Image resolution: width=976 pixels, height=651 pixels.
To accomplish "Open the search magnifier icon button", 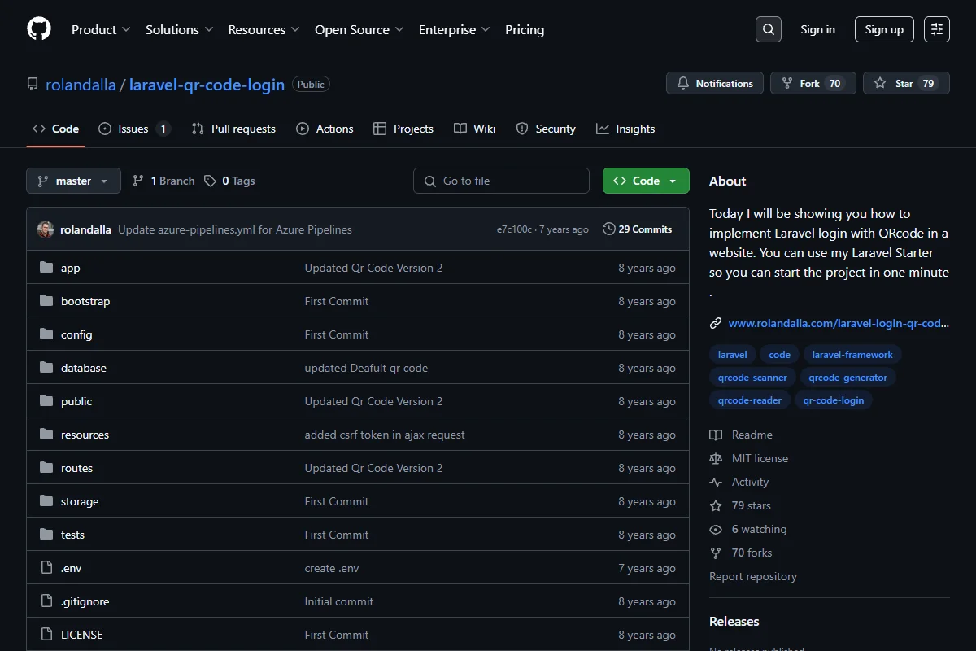I will pos(768,29).
